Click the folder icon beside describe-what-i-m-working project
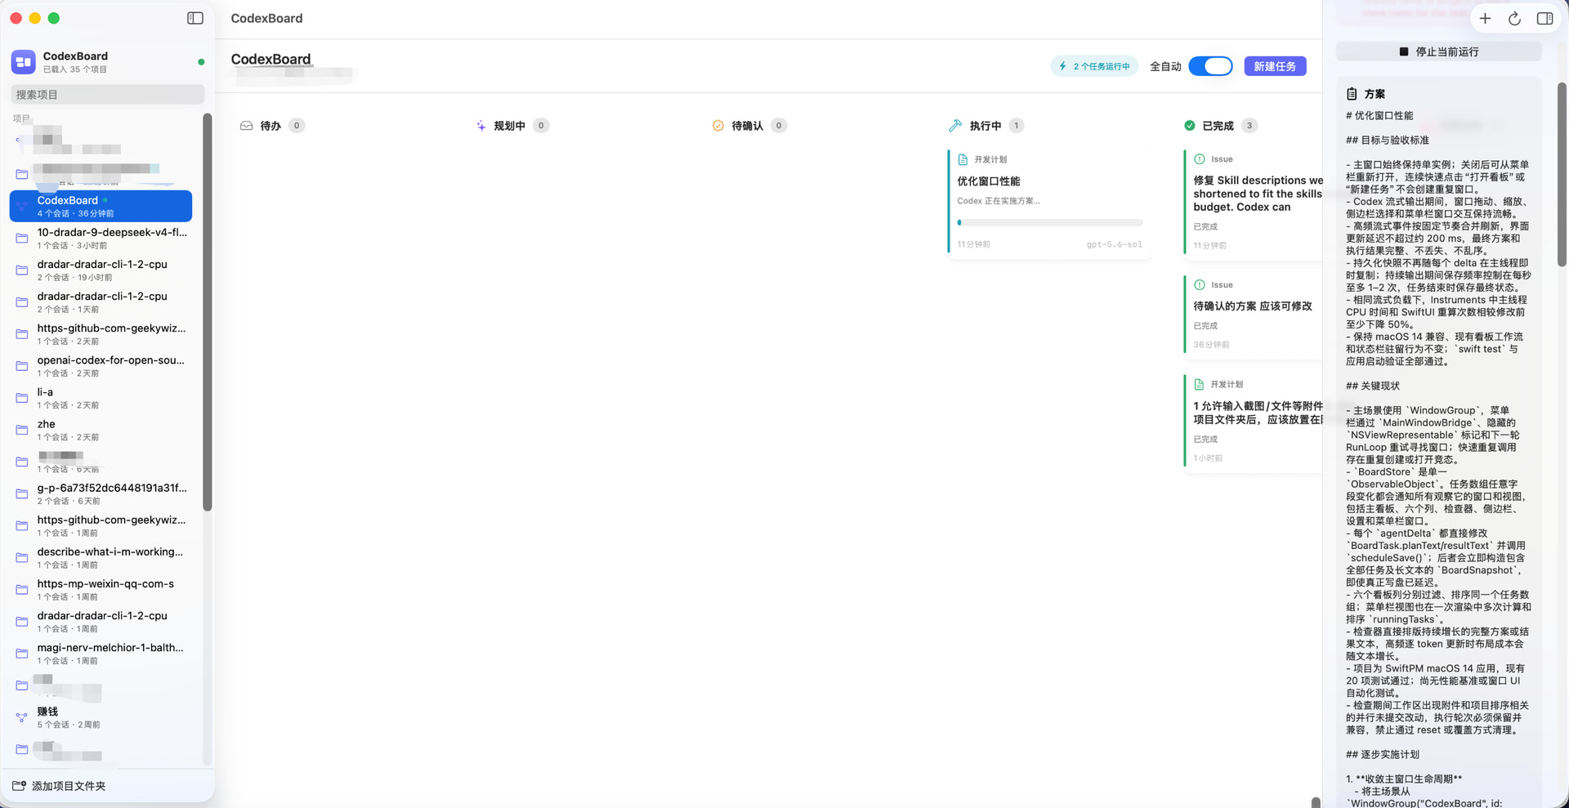This screenshot has height=808, width=1569. pyautogui.click(x=22, y=558)
